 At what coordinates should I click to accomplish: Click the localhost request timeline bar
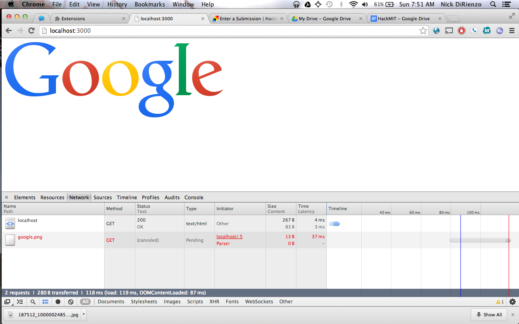coord(335,224)
